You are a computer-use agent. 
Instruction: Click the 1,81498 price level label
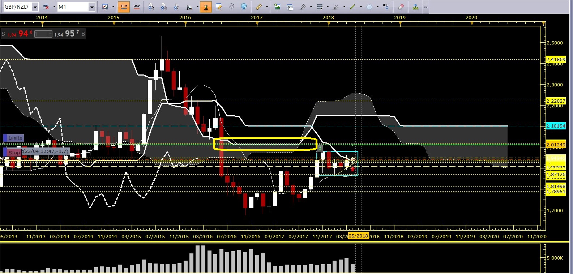coord(556,186)
